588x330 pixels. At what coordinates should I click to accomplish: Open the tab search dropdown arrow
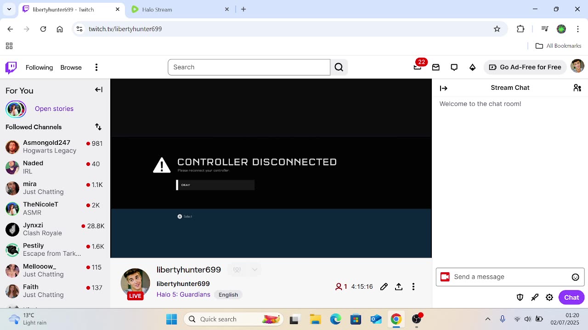coord(9,9)
